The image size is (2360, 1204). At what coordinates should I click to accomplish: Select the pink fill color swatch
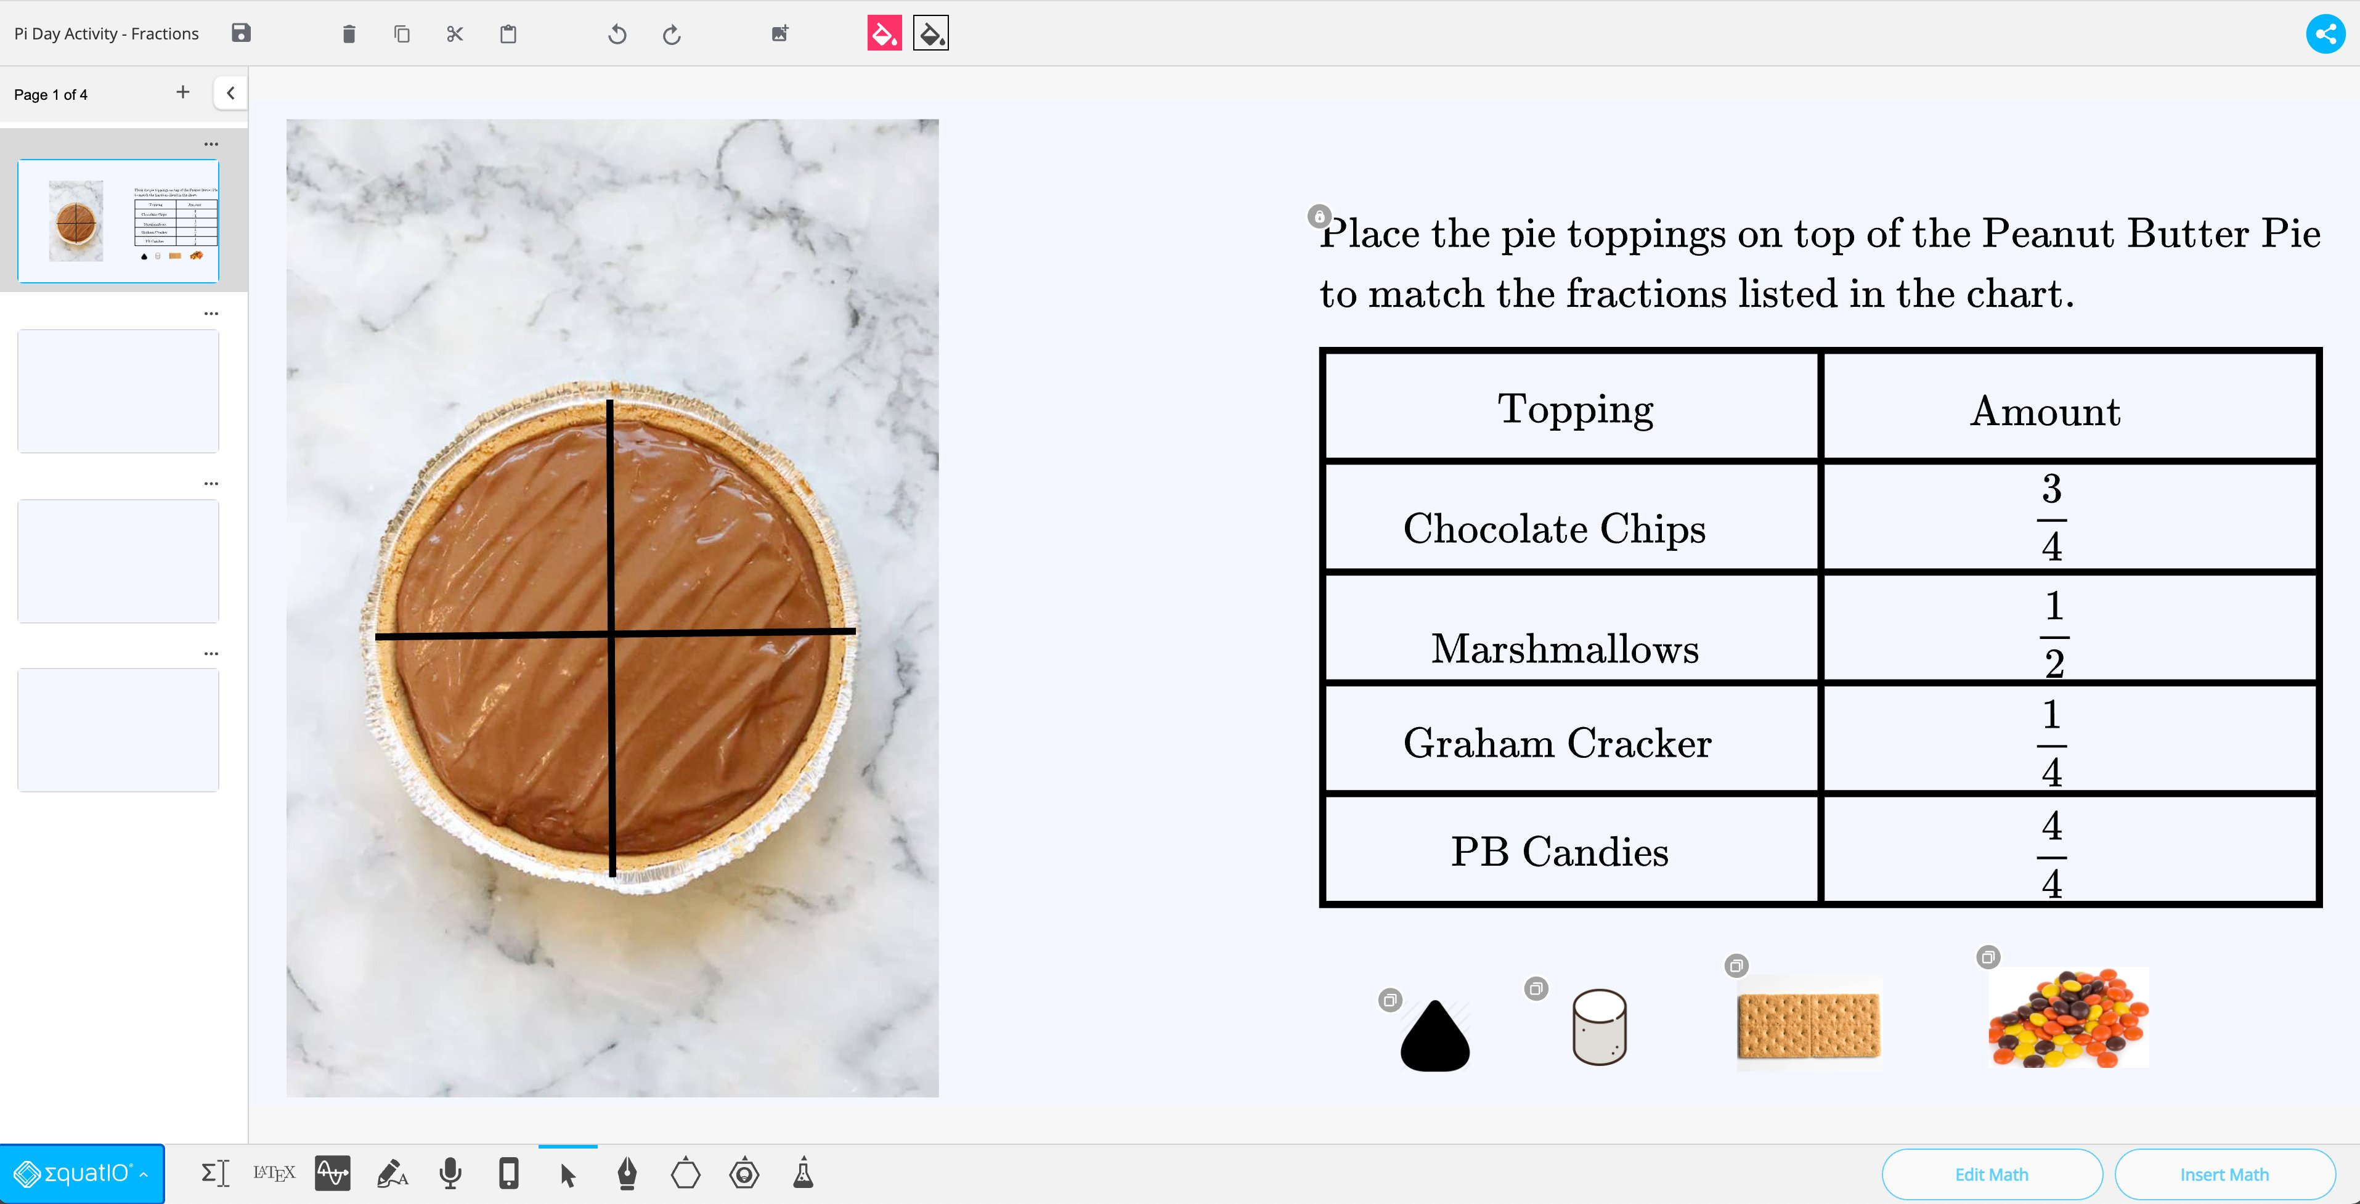coord(883,32)
